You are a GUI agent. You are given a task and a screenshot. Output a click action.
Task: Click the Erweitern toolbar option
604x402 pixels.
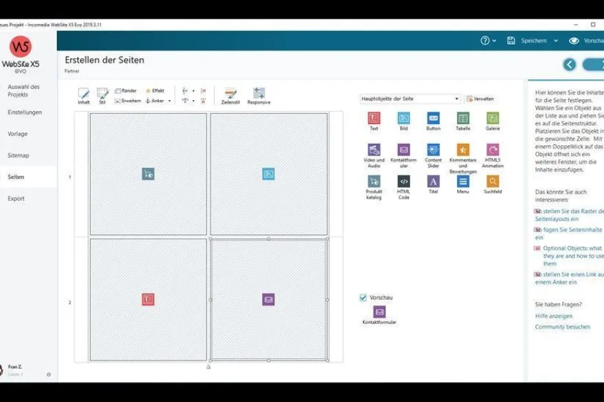tap(128, 101)
